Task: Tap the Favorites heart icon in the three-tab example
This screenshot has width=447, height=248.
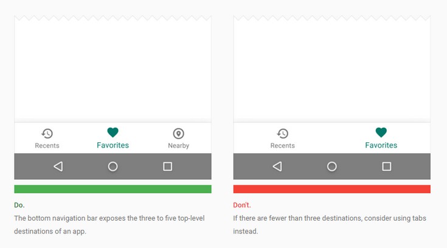Action: (113, 133)
